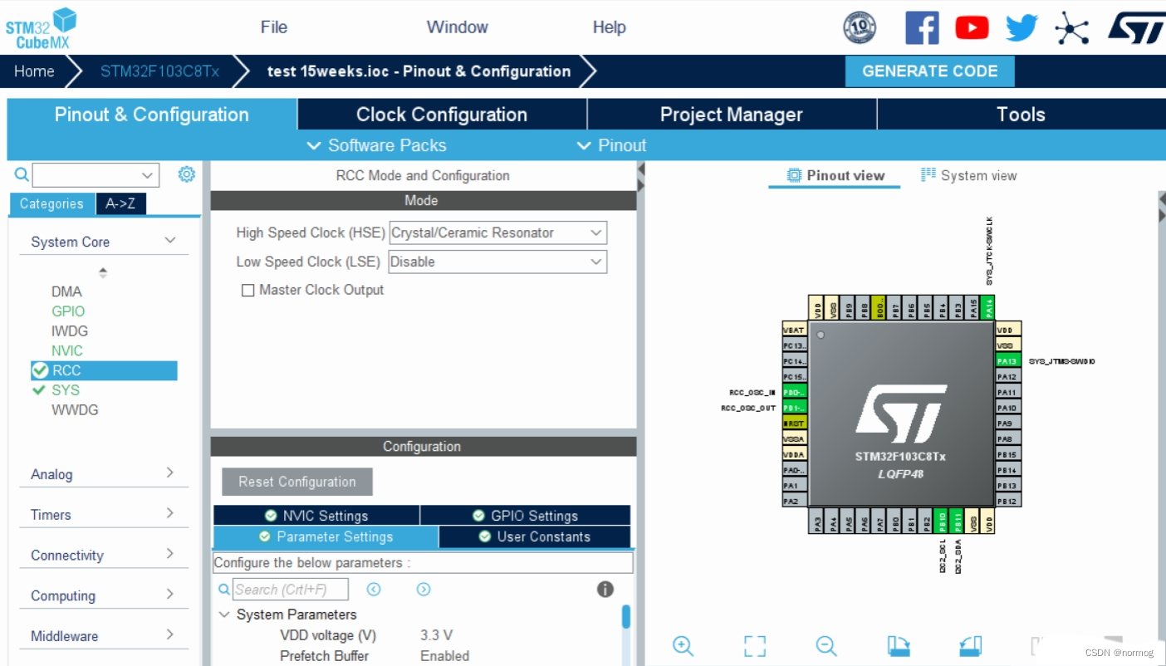The height and width of the screenshot is (666, 1166).
Task: Select pin PA14 on the chip
Action: tap(987, 307)
